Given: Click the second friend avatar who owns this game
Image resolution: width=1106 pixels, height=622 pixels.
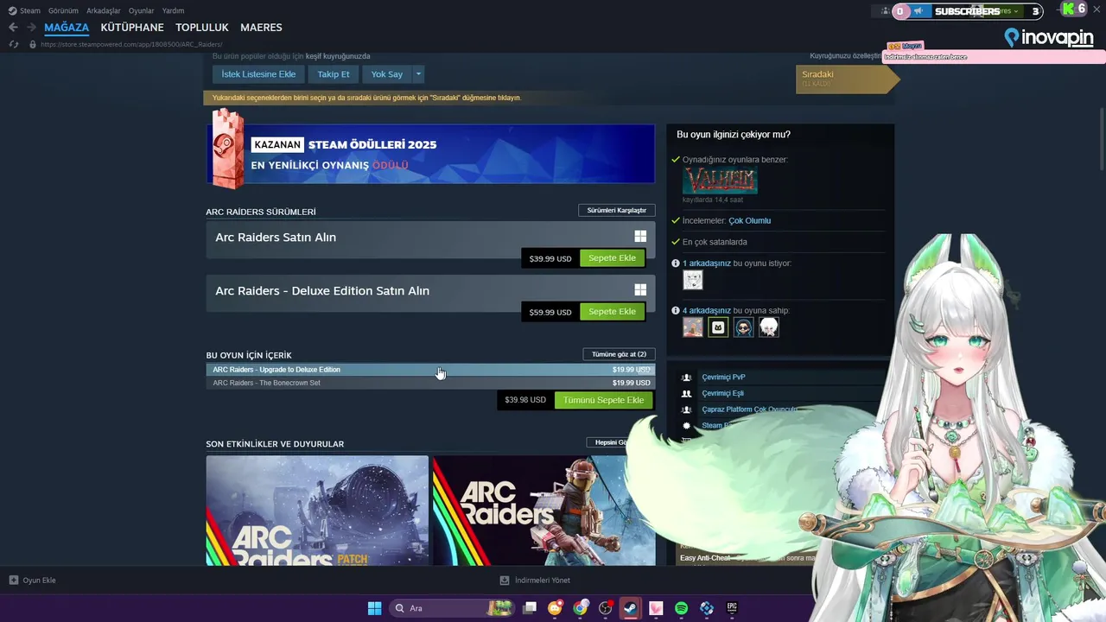Looking at the screenshot, I should point(718,327).
